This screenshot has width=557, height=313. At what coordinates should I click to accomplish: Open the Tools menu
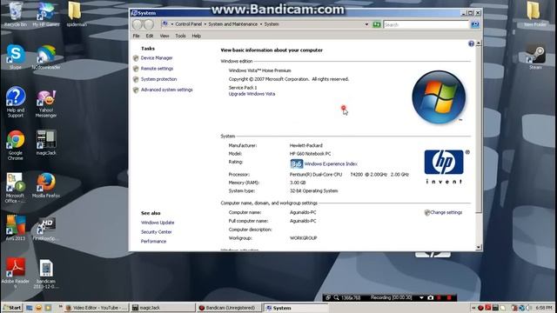click(x=180, y=36)
